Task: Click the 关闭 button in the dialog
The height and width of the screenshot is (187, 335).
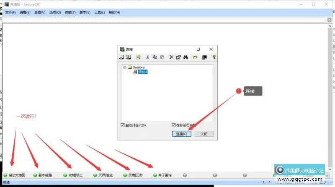Action: [x=204, y=134]
